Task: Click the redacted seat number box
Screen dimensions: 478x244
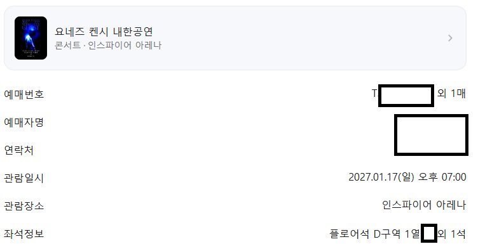Action: (429, 233)
